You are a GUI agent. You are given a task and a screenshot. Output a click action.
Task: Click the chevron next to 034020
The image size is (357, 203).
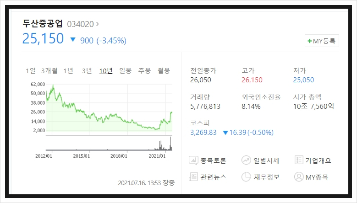click(98, 24)
